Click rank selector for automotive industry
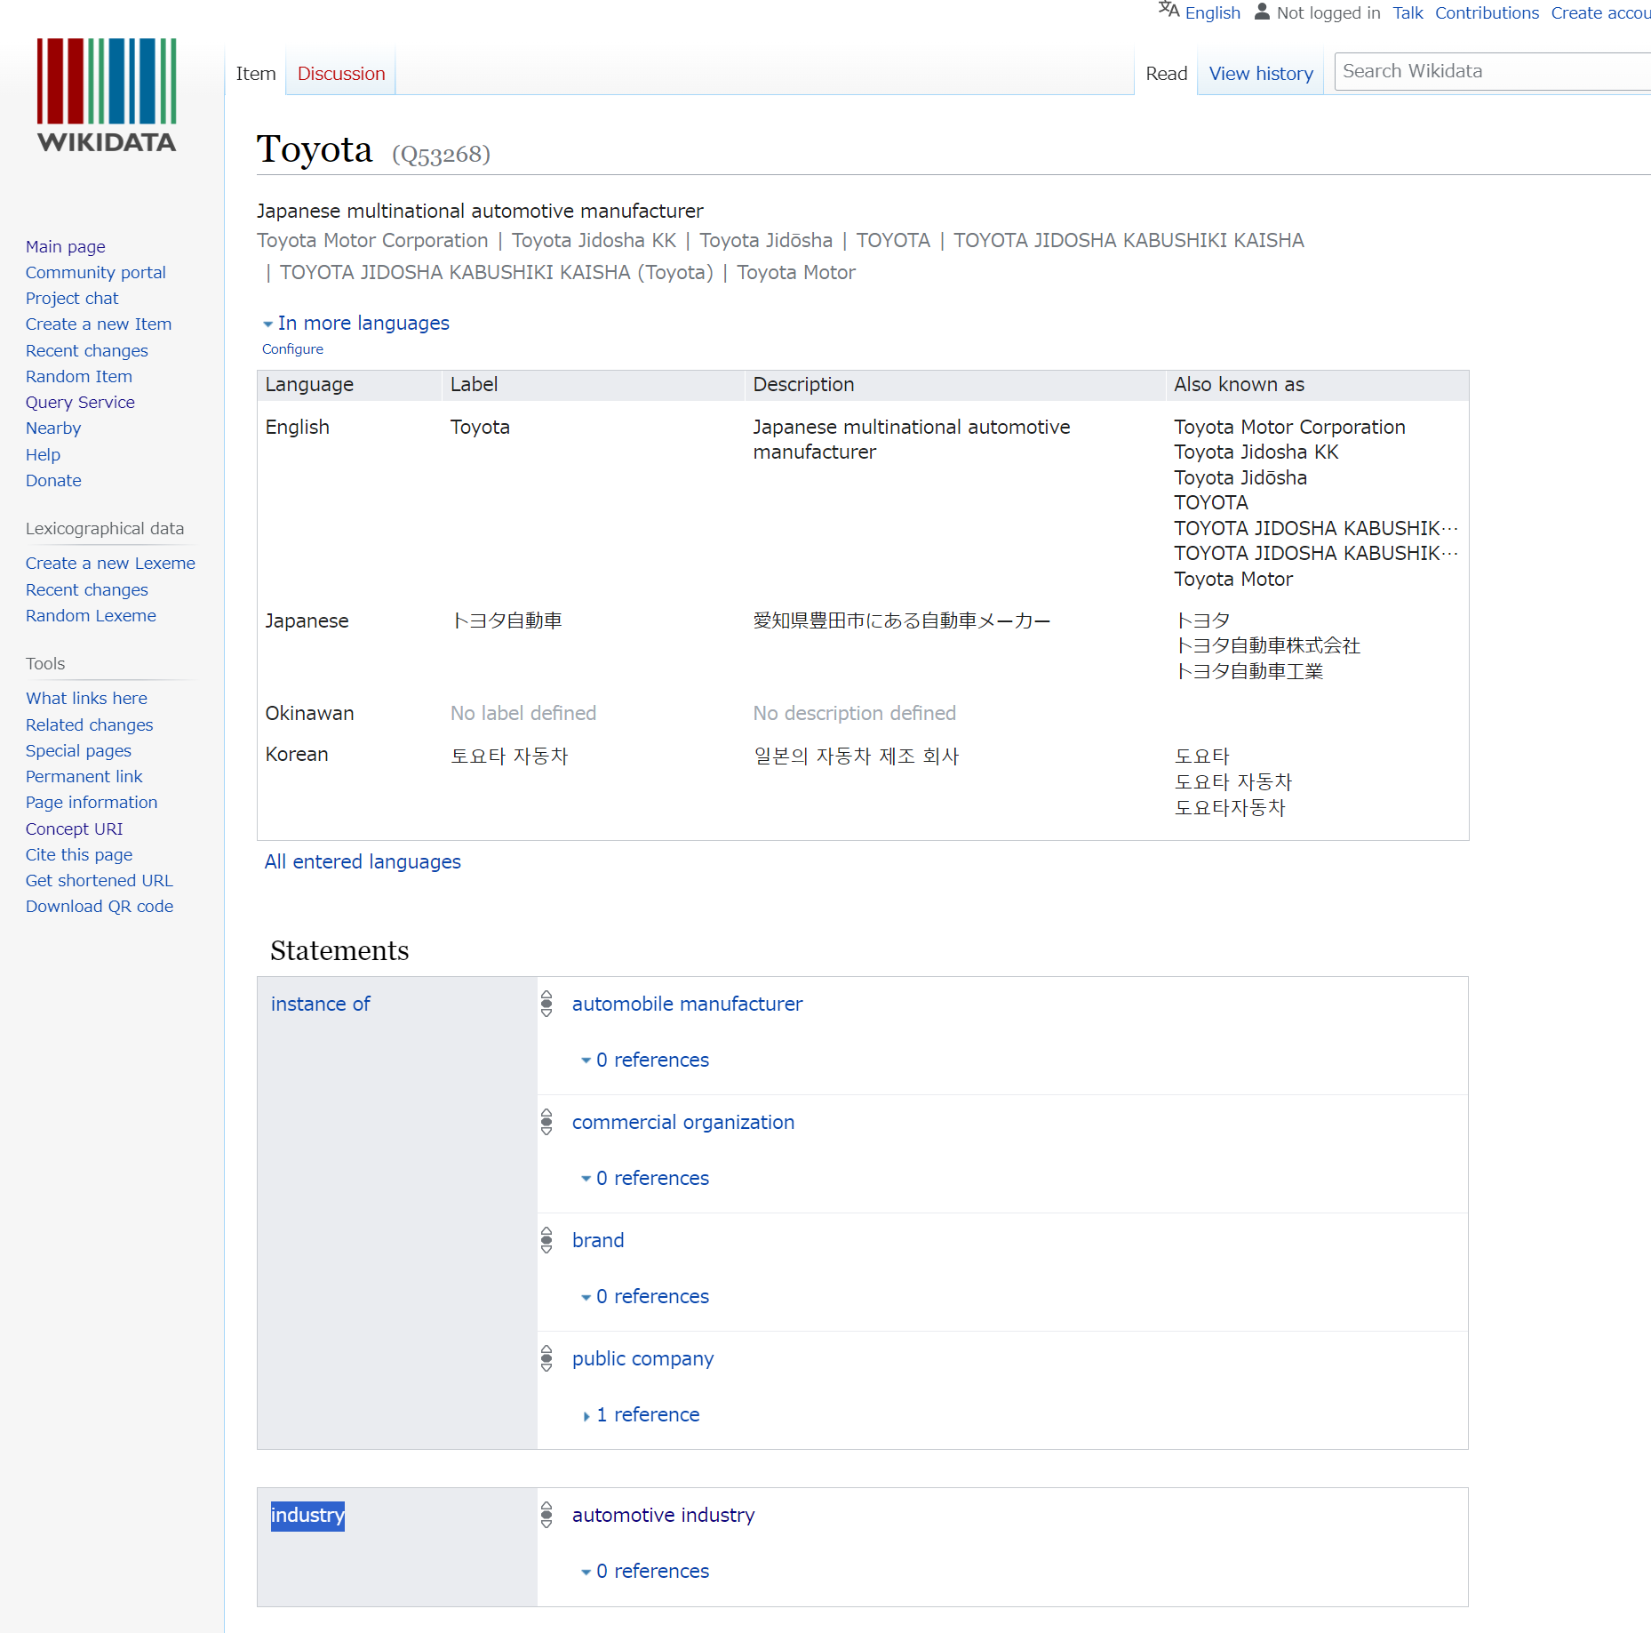Image resolution: width=1651 pixels, height=1633 pixels. 546,1515
